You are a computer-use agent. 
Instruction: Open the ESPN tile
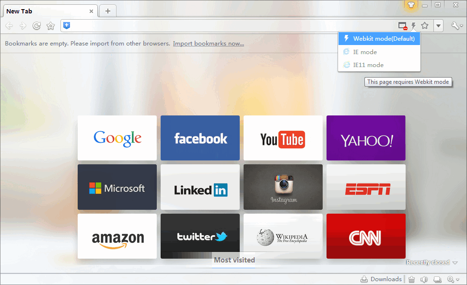coord(366,187)
